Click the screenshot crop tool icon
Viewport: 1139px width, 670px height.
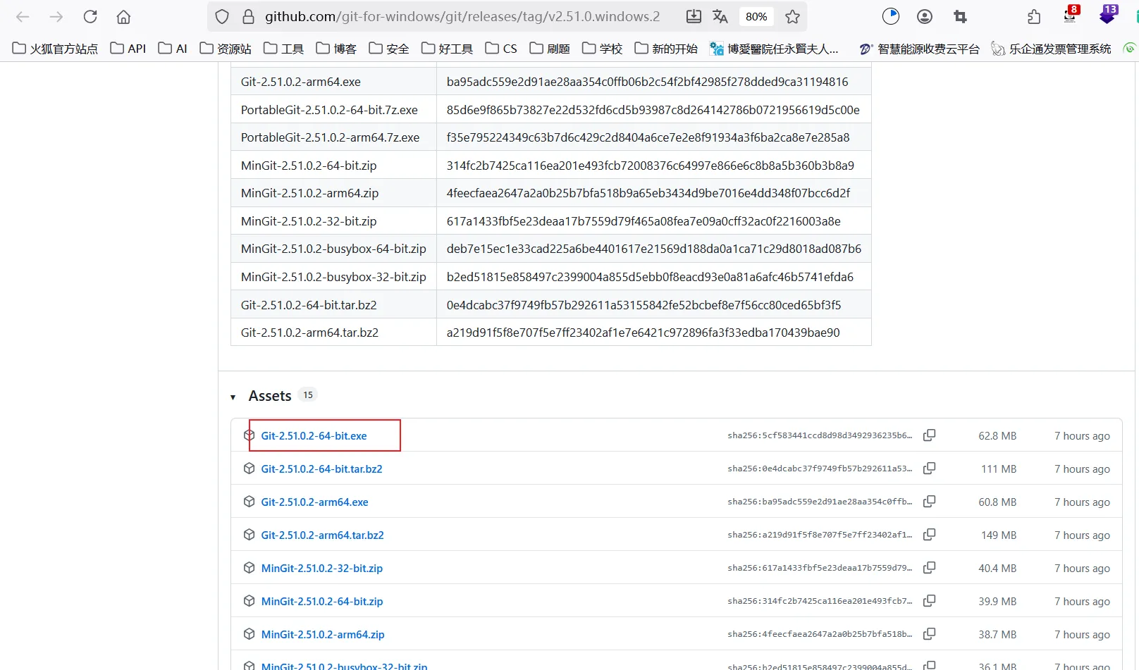(x=960, y=17)
